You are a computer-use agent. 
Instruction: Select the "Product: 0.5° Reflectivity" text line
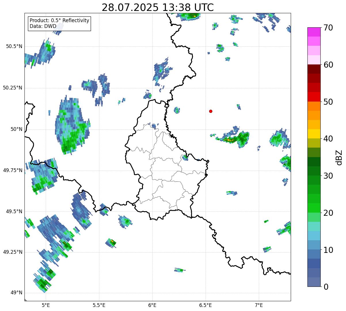click(x=60, y=20)
